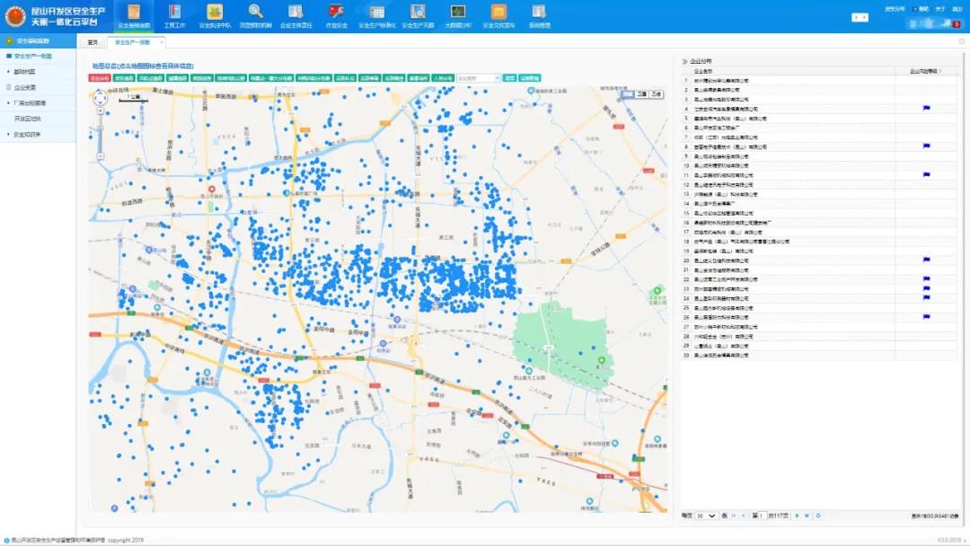Open the 安全生产标准化 calendar icon
Viewport: 970px width, 546px height.
click(x=377, y=13)
